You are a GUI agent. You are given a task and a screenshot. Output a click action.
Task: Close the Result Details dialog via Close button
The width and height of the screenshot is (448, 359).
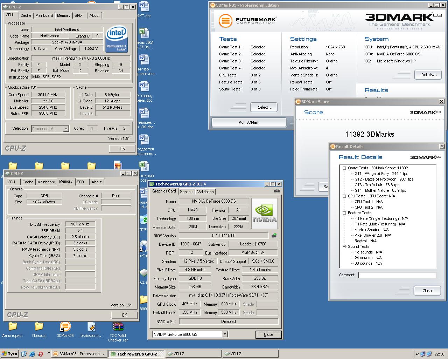point(427,291)
